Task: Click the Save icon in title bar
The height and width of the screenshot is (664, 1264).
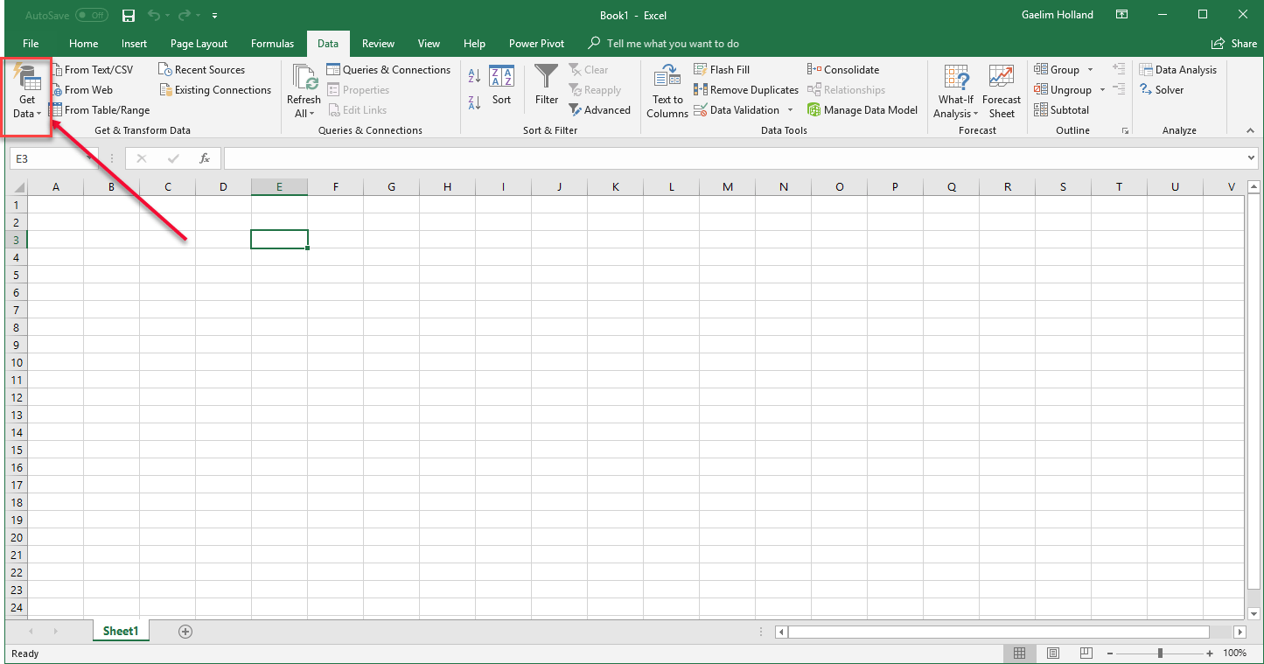Action: pos(129,16)
